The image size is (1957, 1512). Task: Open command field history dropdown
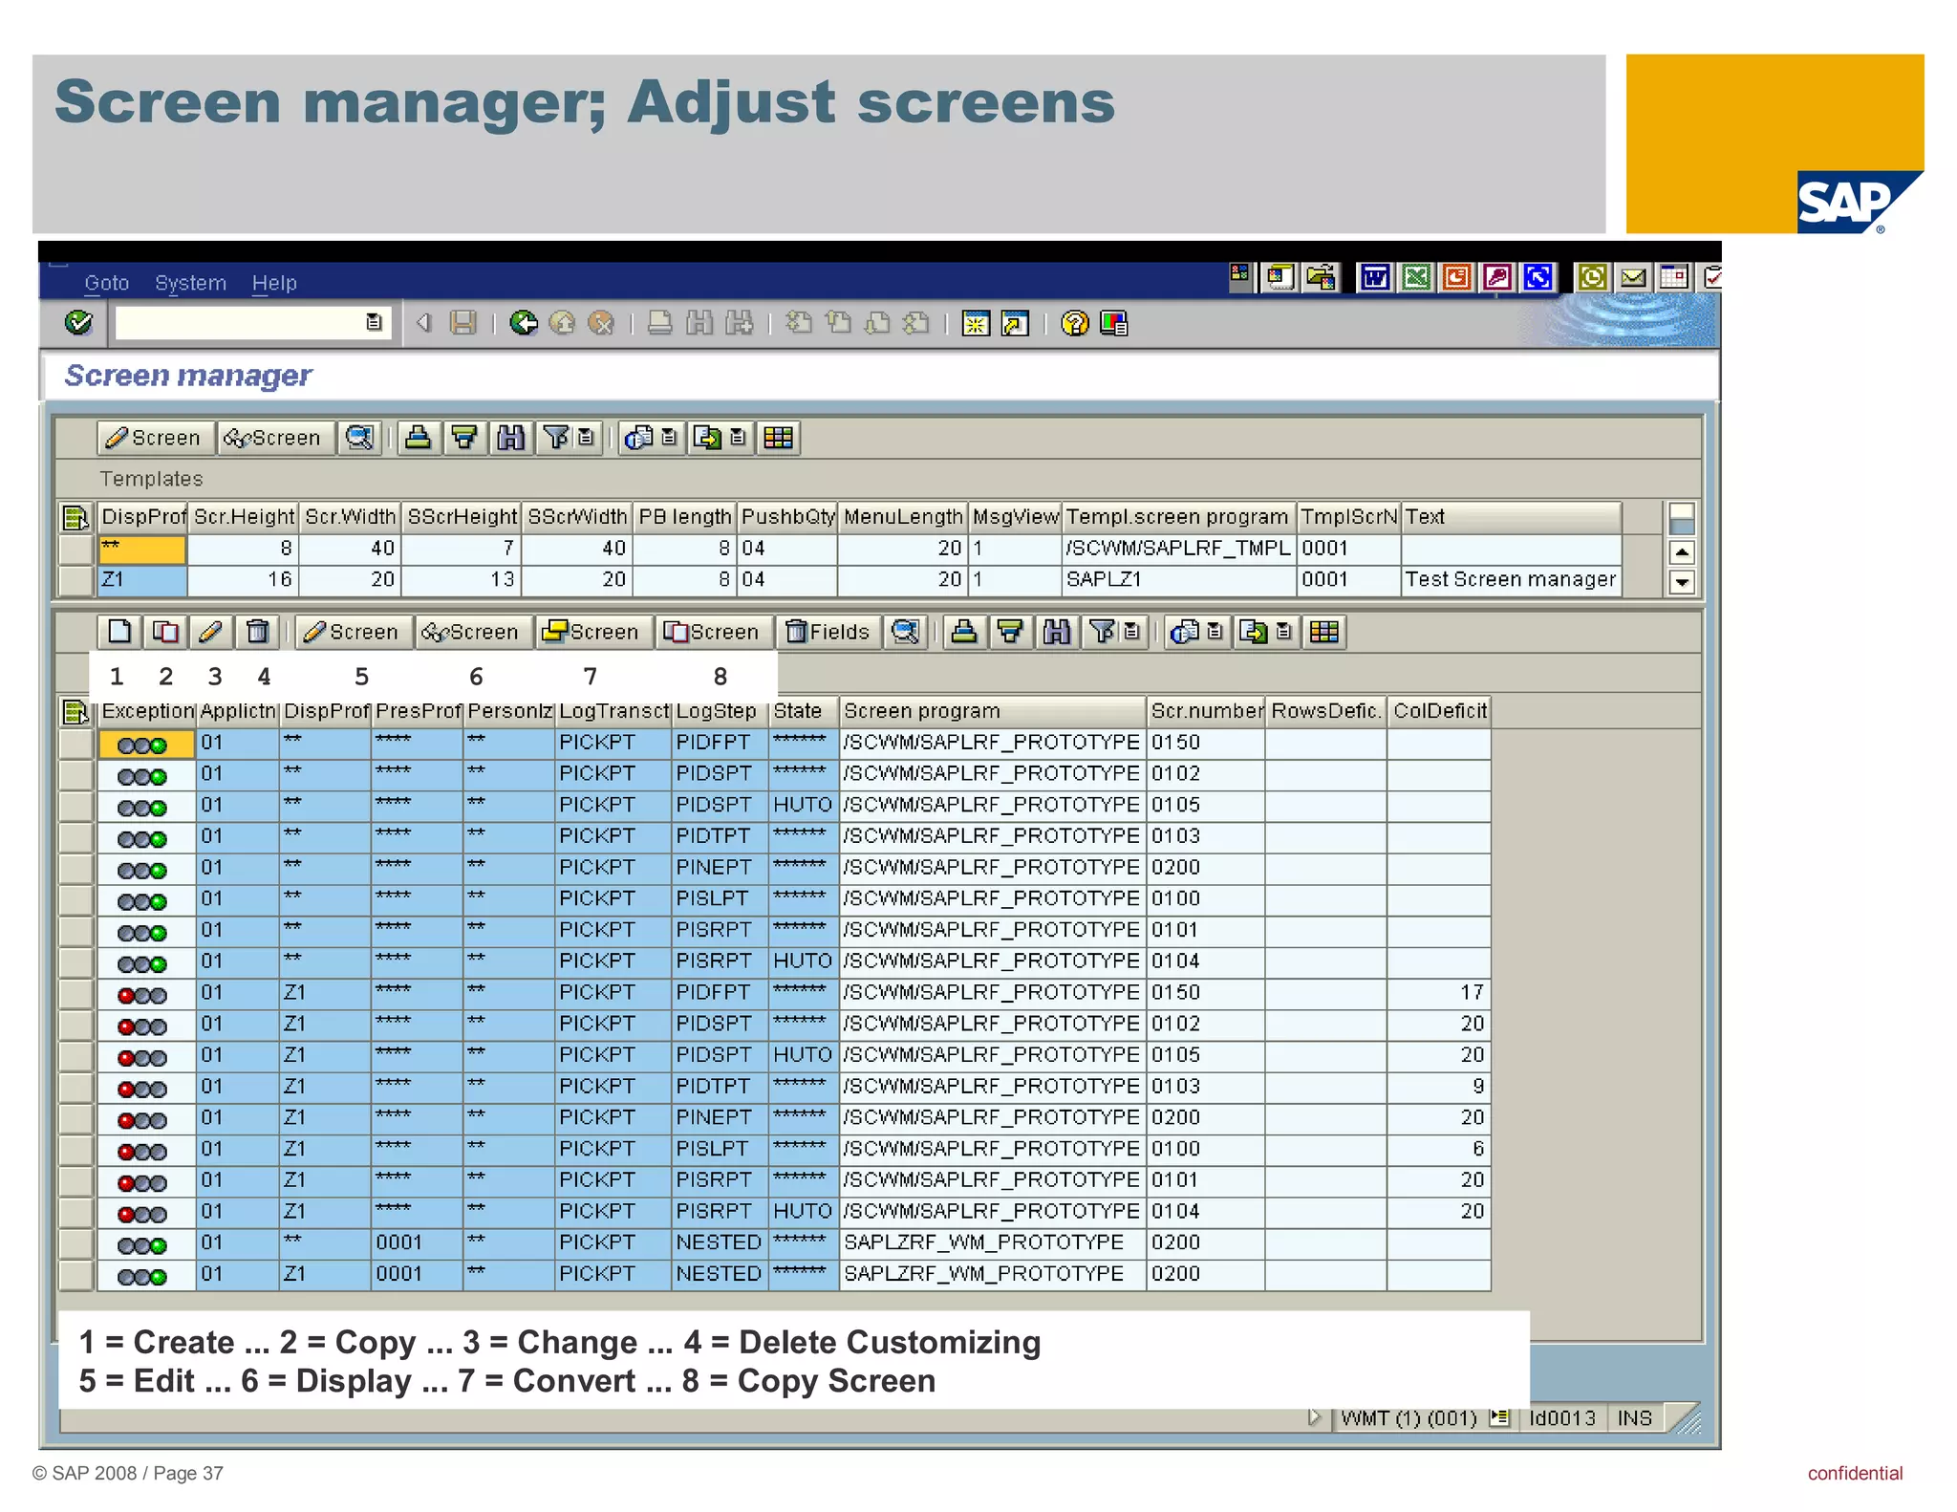point(374,323)
